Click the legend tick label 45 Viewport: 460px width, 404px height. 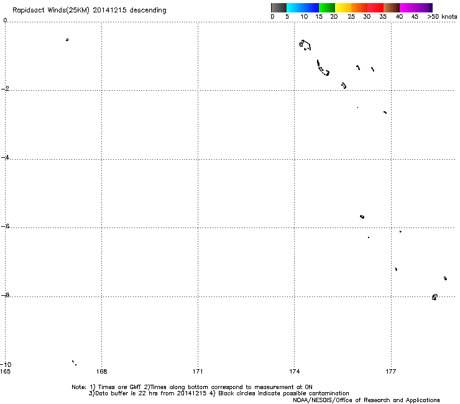click(415, 17)
